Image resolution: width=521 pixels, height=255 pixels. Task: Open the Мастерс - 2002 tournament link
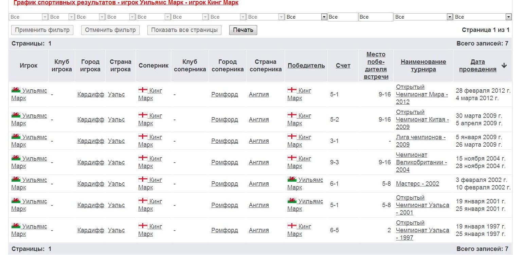click(x=417, y=184)
